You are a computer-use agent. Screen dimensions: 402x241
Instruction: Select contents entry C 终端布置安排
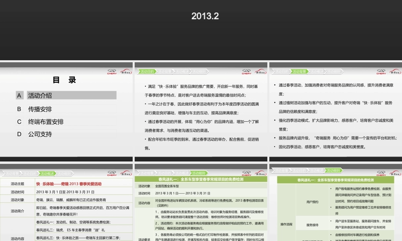pos(66,122)
